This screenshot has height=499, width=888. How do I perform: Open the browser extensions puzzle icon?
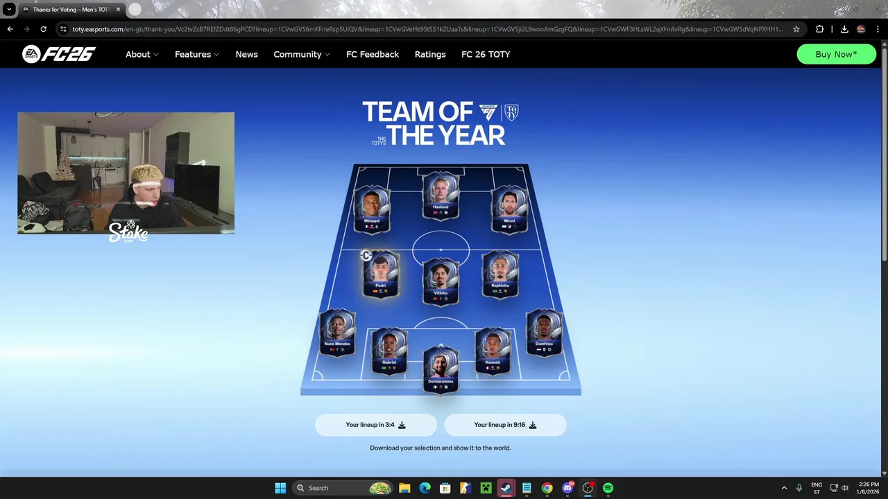[820, 29]
